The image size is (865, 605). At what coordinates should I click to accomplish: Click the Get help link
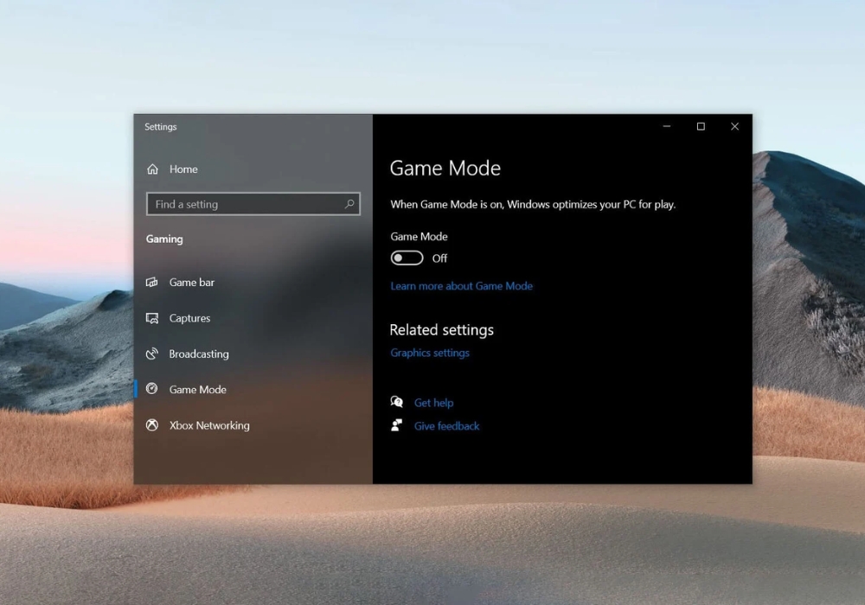click(433, 403)
